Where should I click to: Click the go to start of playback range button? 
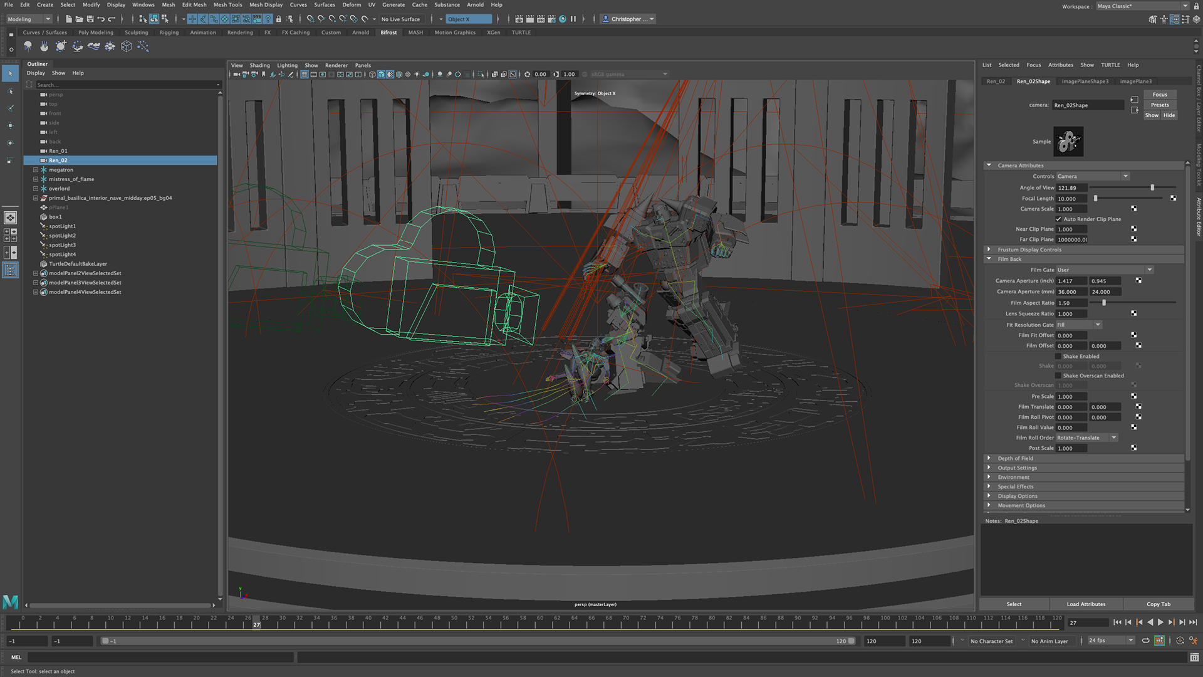click(1117, 622)
